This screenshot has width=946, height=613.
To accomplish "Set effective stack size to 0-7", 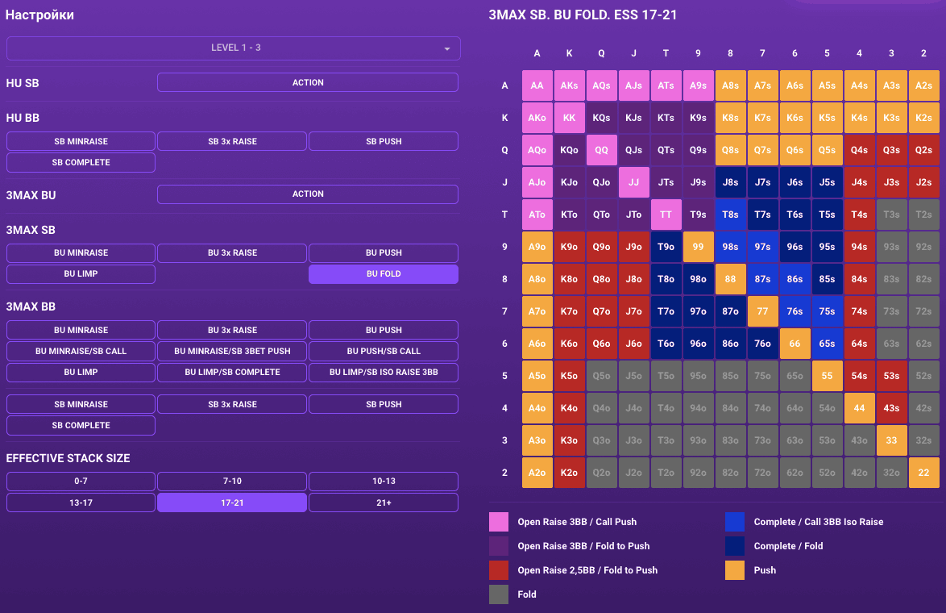I will (81, 482).
